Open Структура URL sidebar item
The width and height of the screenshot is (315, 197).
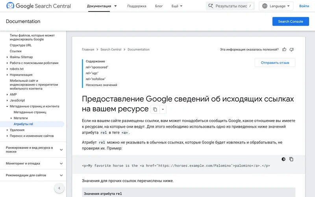[x=21, y=45]
